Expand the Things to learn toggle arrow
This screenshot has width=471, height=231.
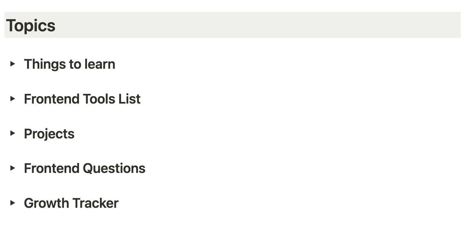pyautogui.click(x=13, y=64)
